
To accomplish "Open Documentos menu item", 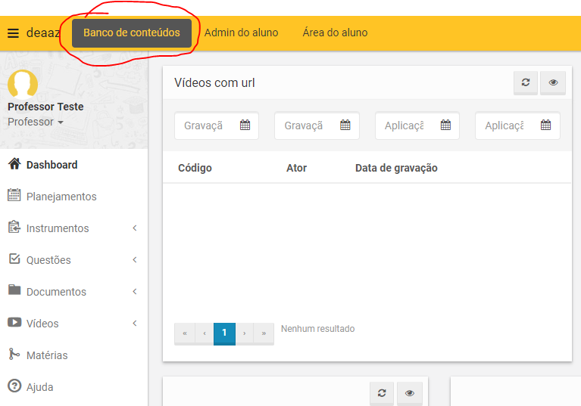I will (x=56, y=292).
